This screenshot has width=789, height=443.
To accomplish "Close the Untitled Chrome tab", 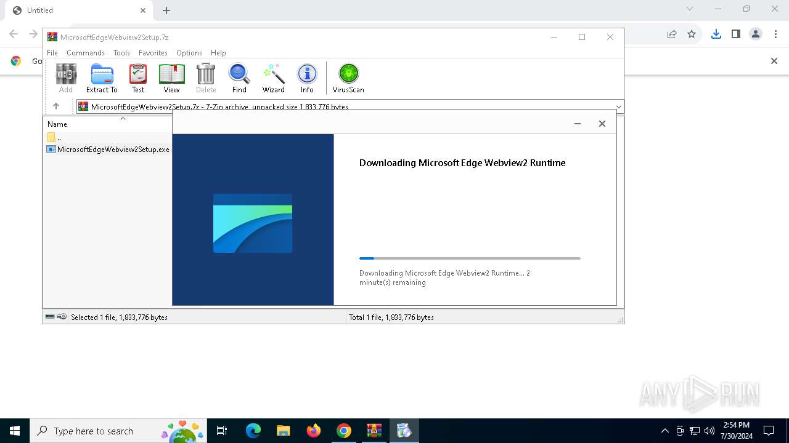I will click(x=143, y=10).
